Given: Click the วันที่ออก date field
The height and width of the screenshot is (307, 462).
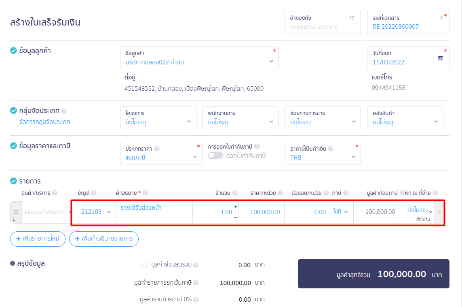Looking at the screenshot, I should [x=408, y=58].
